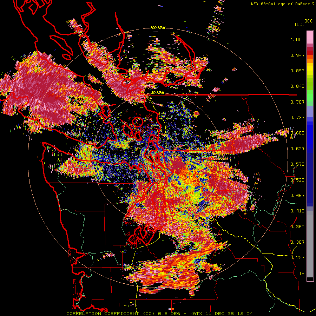Click the 0.947 scale value
Image resolution: width=316 pixels, height=316 pixels.
(x=297, y=55)
